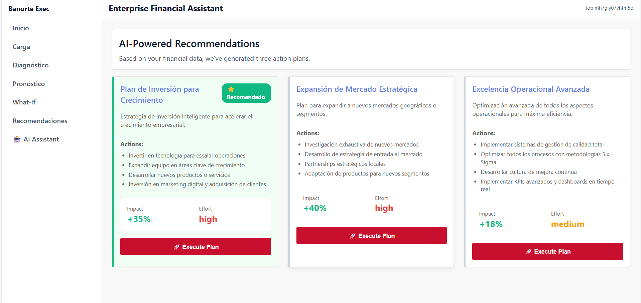Click the star icon in Recomendado badge

(x=231, y=89)
